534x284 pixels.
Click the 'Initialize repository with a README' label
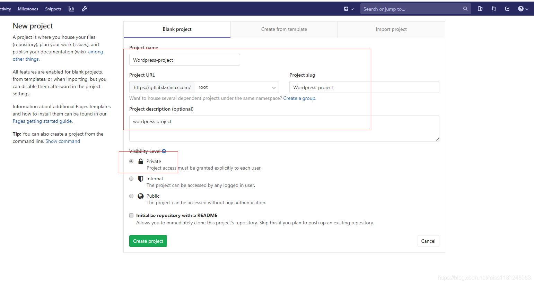(177, 216)
